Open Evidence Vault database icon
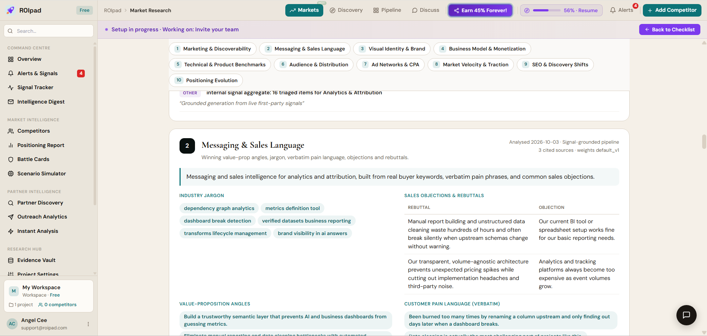707x336 pixels. (x=11, y=260)
